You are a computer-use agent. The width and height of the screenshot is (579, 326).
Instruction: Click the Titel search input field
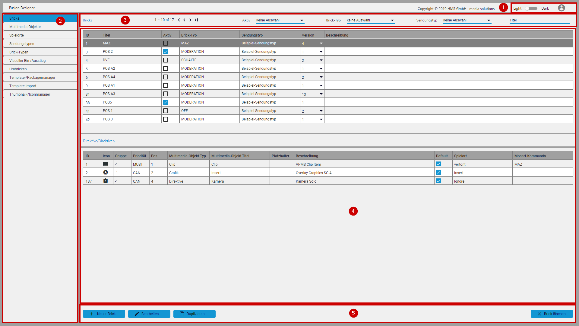539,20
